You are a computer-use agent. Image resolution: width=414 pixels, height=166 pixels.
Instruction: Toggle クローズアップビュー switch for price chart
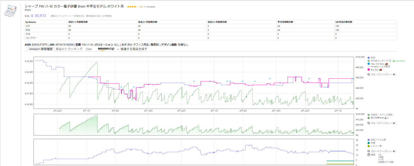click(394, 74)
